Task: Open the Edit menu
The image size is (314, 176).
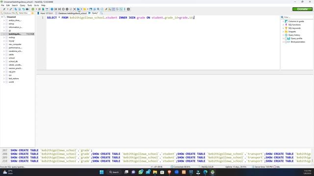Action: pos(8,5)
